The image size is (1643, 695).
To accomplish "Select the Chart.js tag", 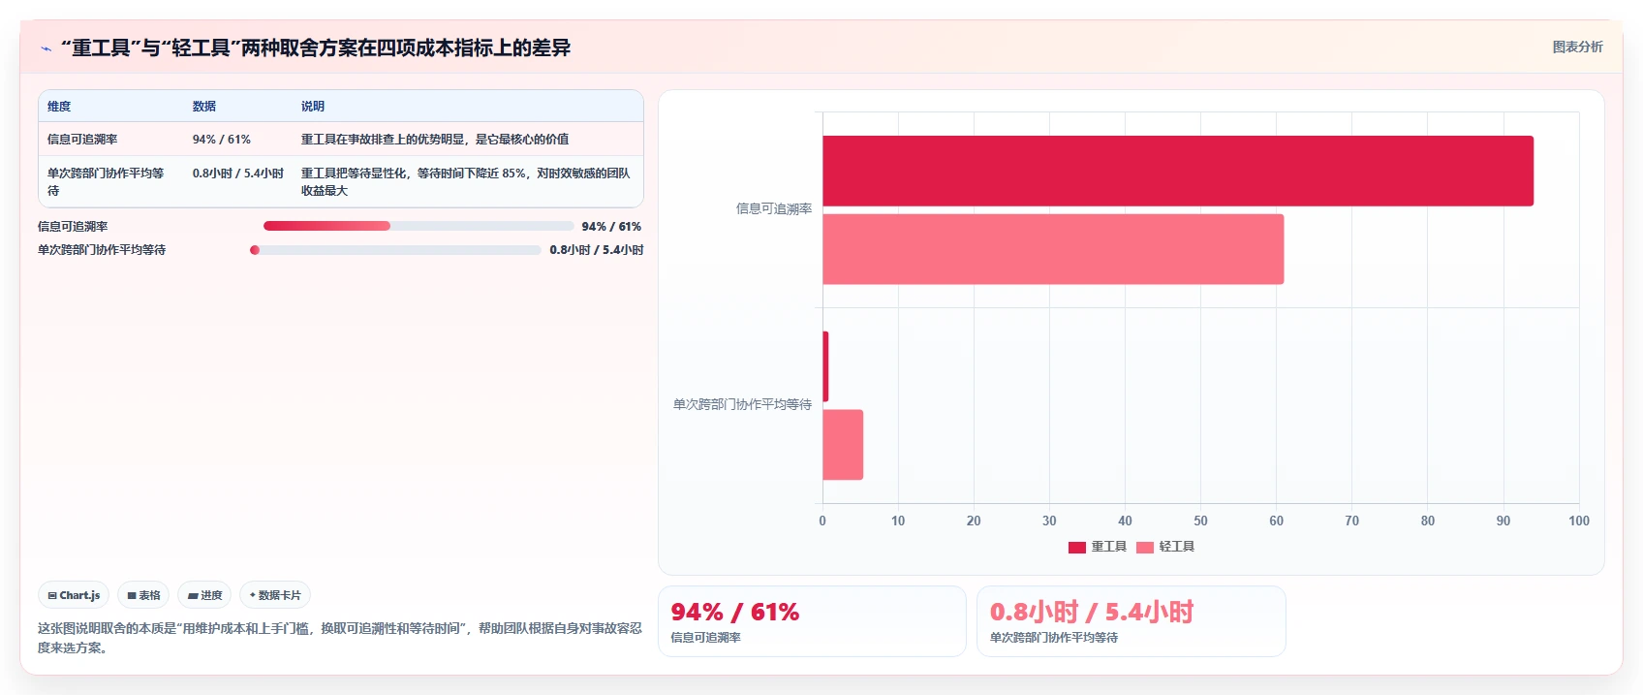I will (74, 595).
